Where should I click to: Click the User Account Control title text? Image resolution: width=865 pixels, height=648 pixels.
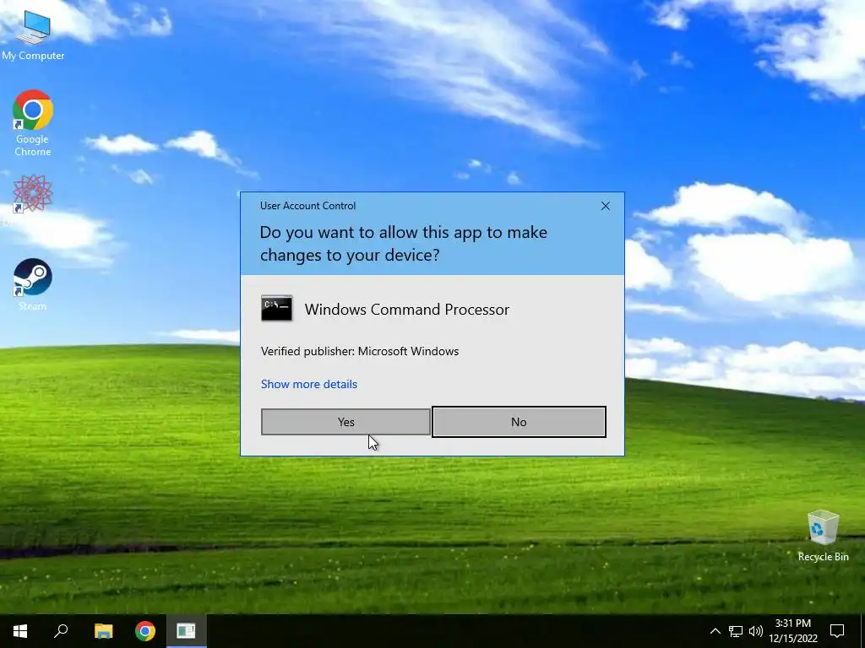point(307,206)
